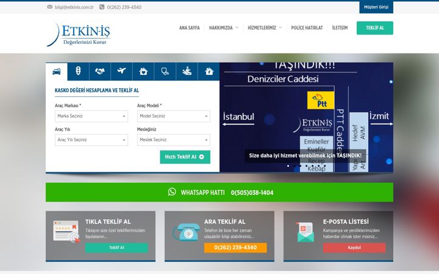
Task: Click Teklif Al in Tıkla Teklif Al card
Action: (116, 248)
